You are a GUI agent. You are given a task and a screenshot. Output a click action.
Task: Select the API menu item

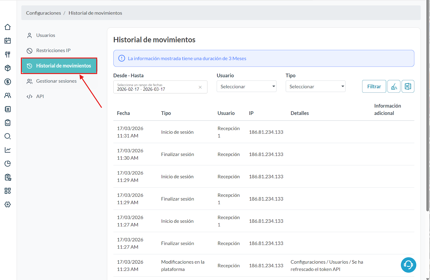click(40, 96)
